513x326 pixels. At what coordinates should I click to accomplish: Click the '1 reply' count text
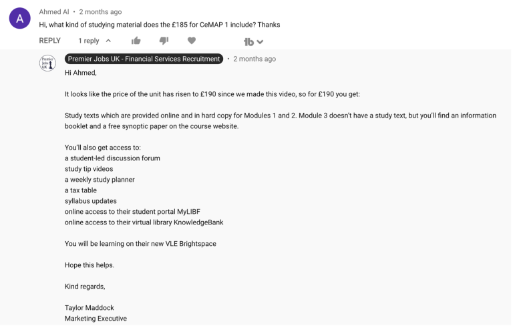[89, 41]
